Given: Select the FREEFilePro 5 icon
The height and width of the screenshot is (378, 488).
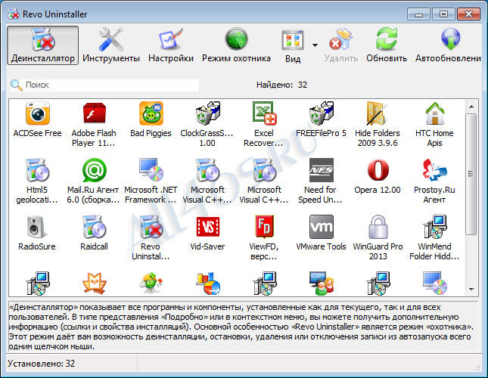Looking at the screenshot, I should 322,113.
